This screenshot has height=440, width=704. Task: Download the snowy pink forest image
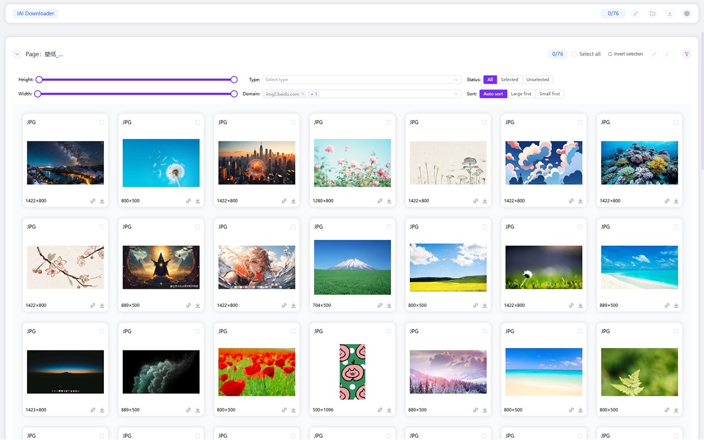pyautogui.click(x=485, y=410)
